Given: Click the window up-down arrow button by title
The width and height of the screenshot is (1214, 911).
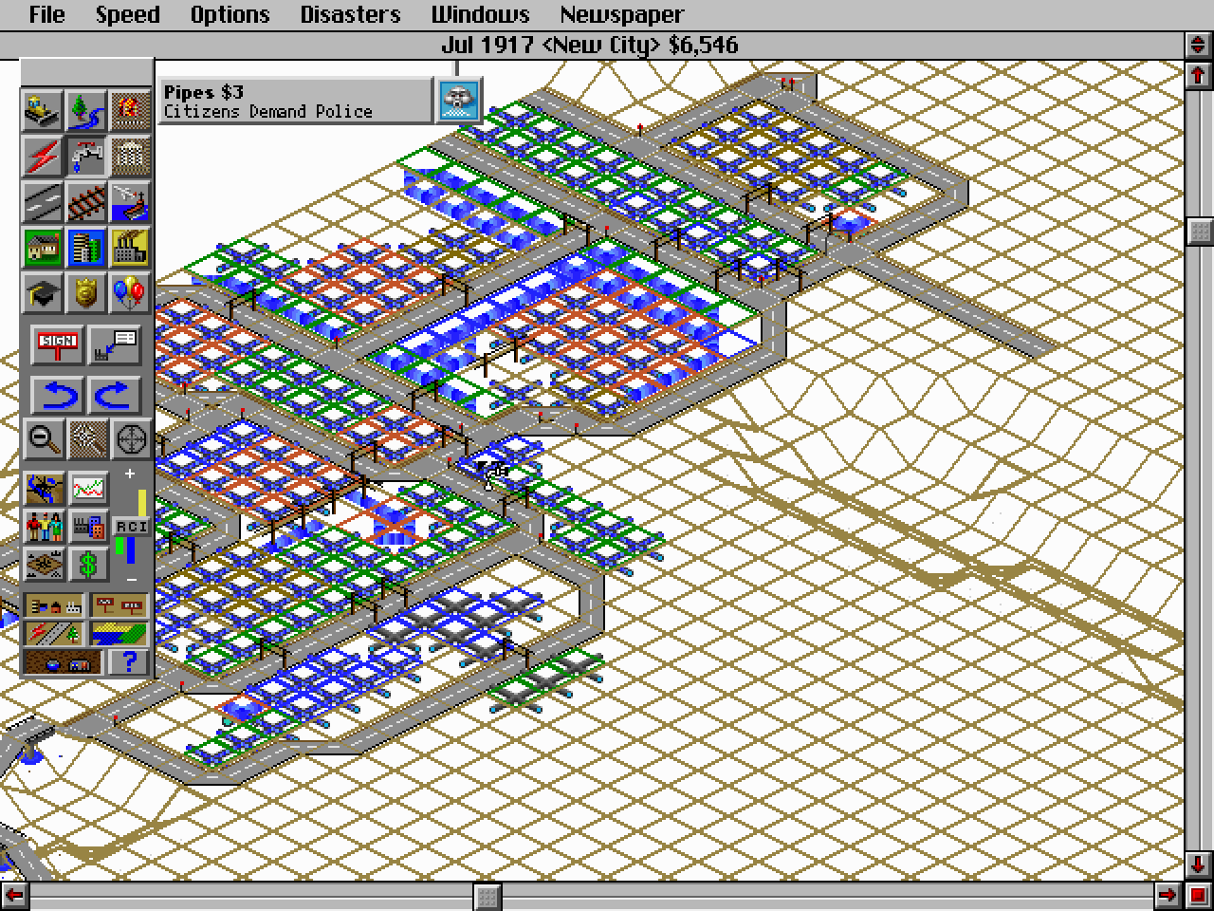Looking at the screenshot, I should click(1198, 45).
